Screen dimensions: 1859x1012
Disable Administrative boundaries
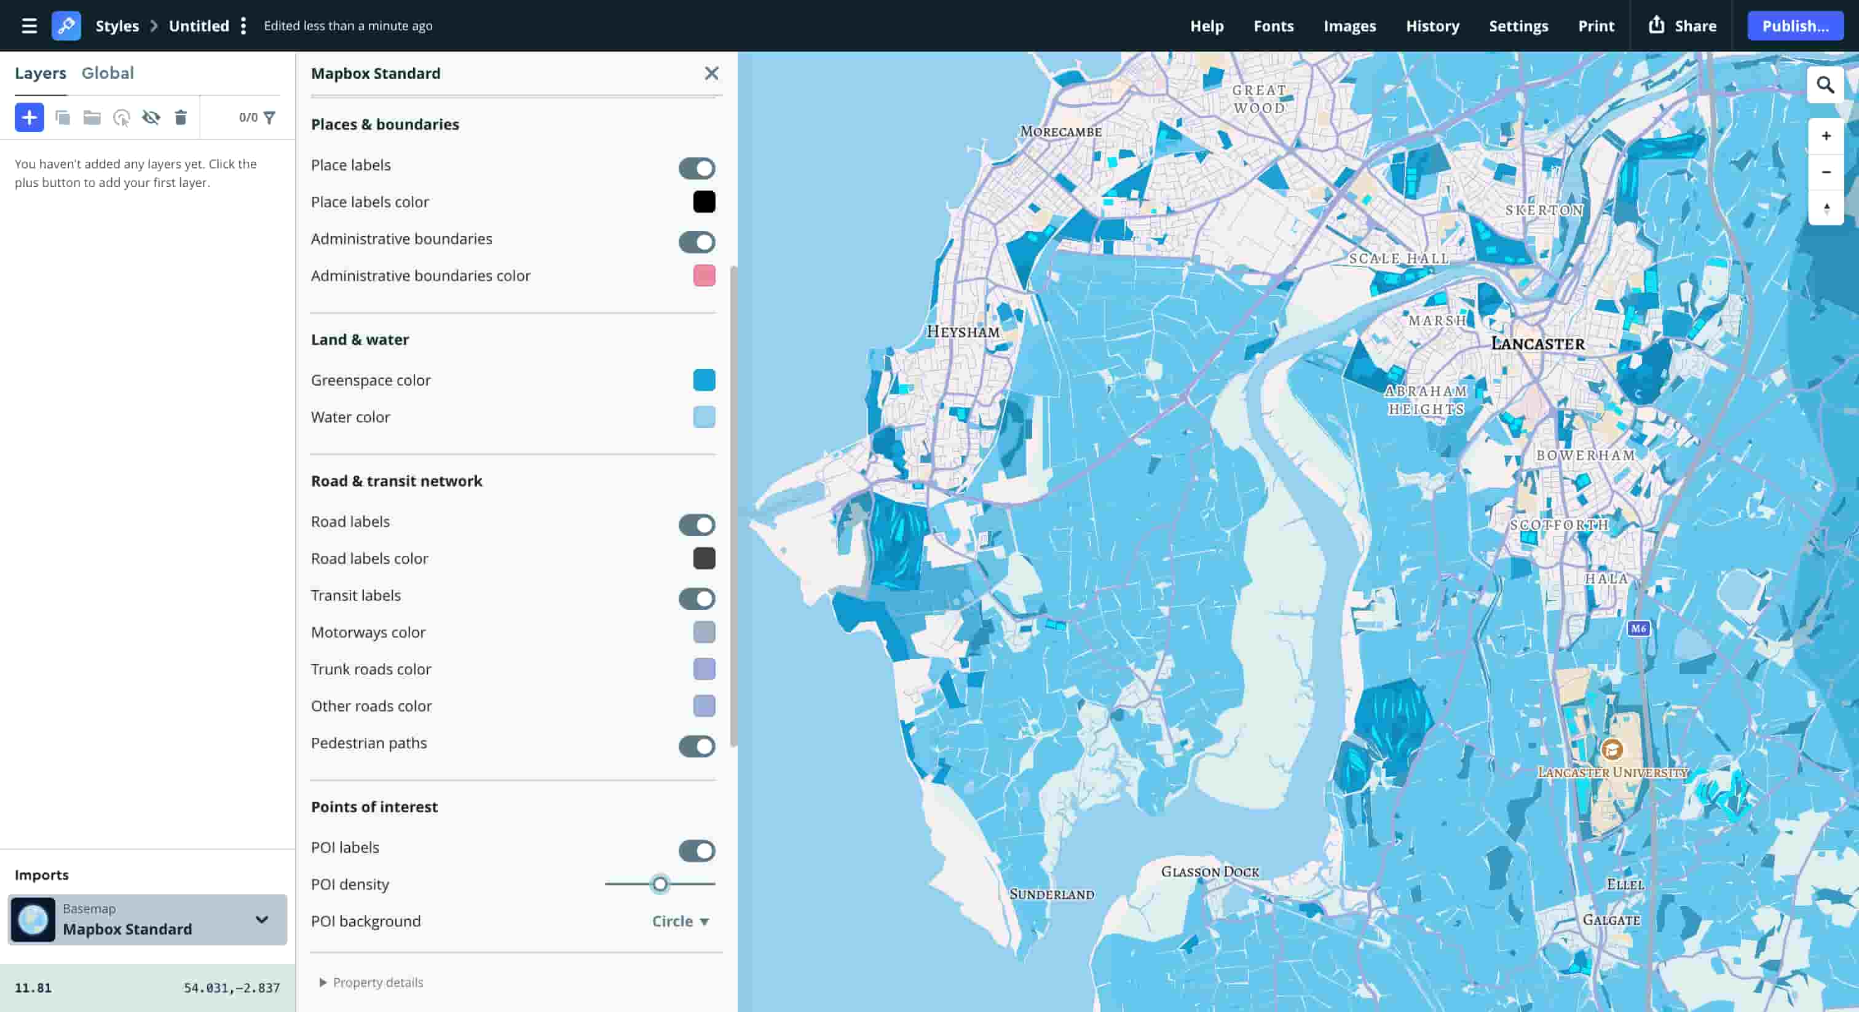(696, 242)
